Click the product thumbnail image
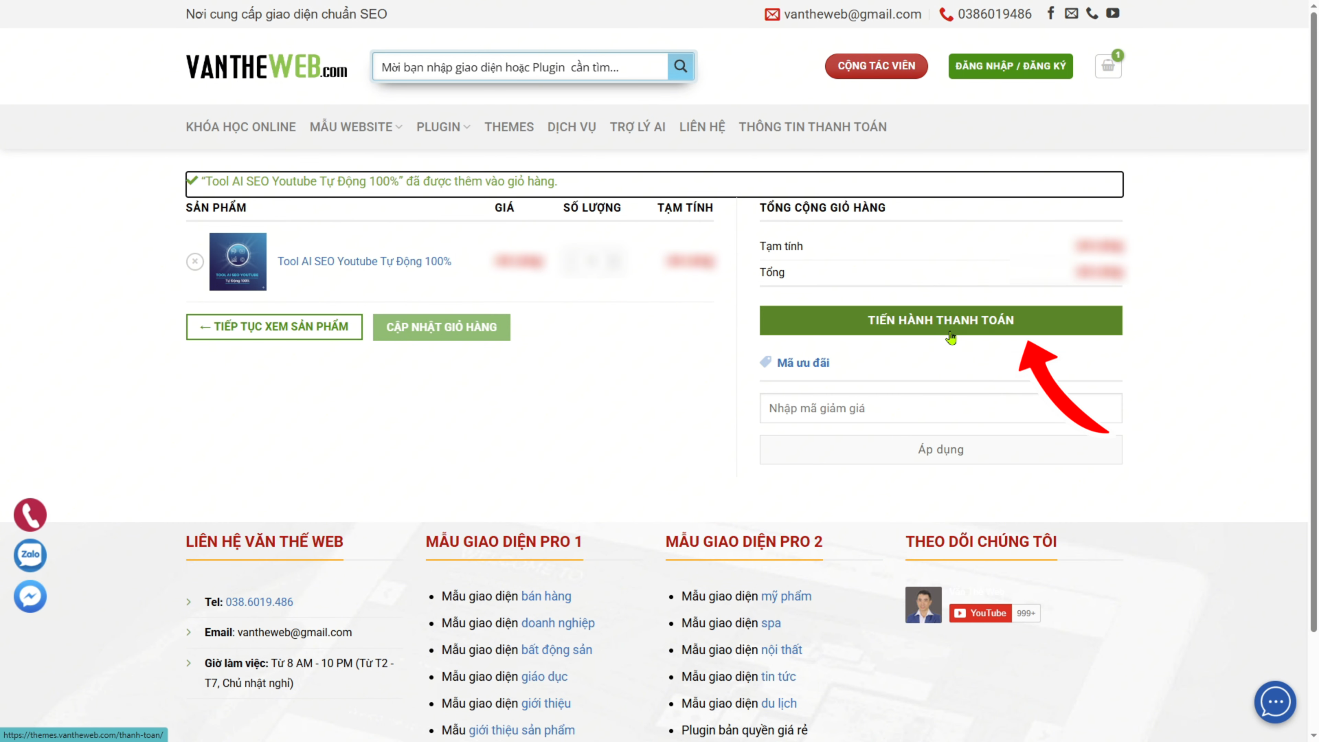The width and height of the screenshot is (1319, 742). click(x=238, y=262)
